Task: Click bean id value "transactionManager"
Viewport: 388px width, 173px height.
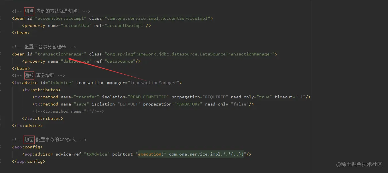Action: point(61,54)
